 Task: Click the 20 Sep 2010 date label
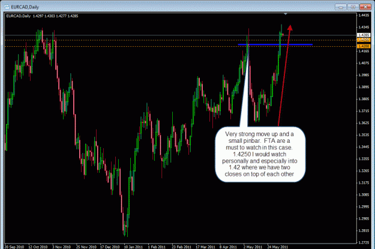(x=14, y=247)
